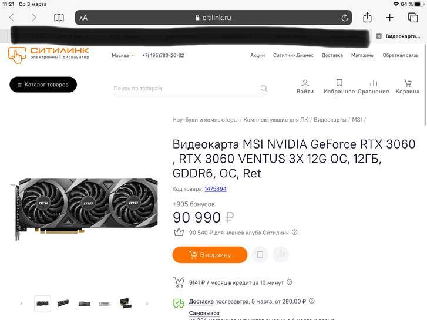Open Избранное favorites in header

click(x=339, y=87)
